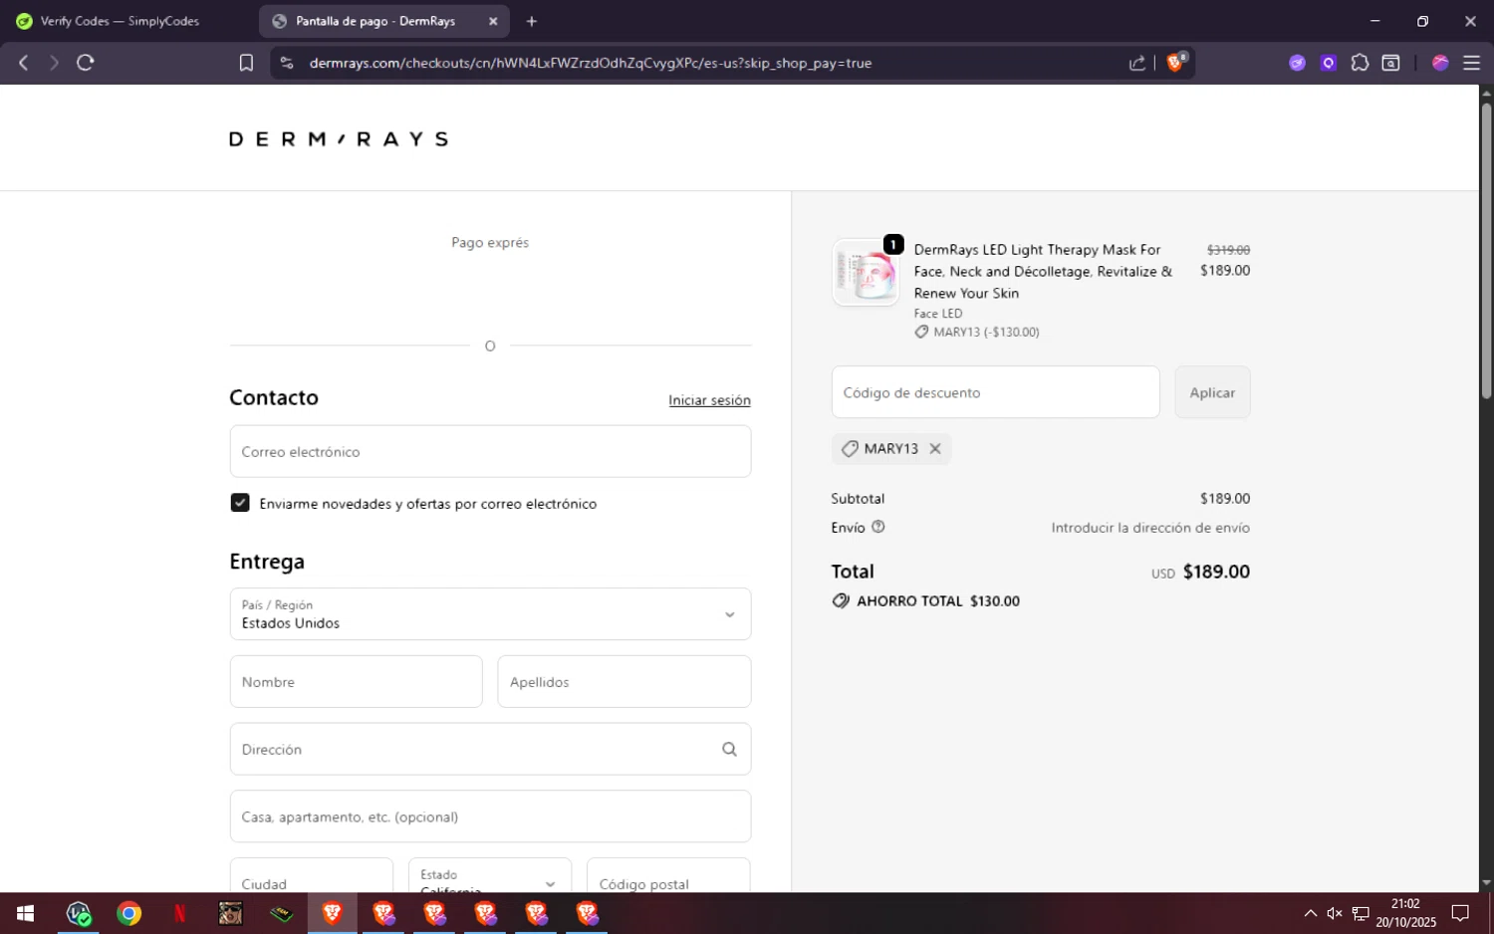Image resolution: width=1494 pixels, height=934 pixels.
Task: Click the AHORRO TOTAL tag icon
Action: pos(841,601)
